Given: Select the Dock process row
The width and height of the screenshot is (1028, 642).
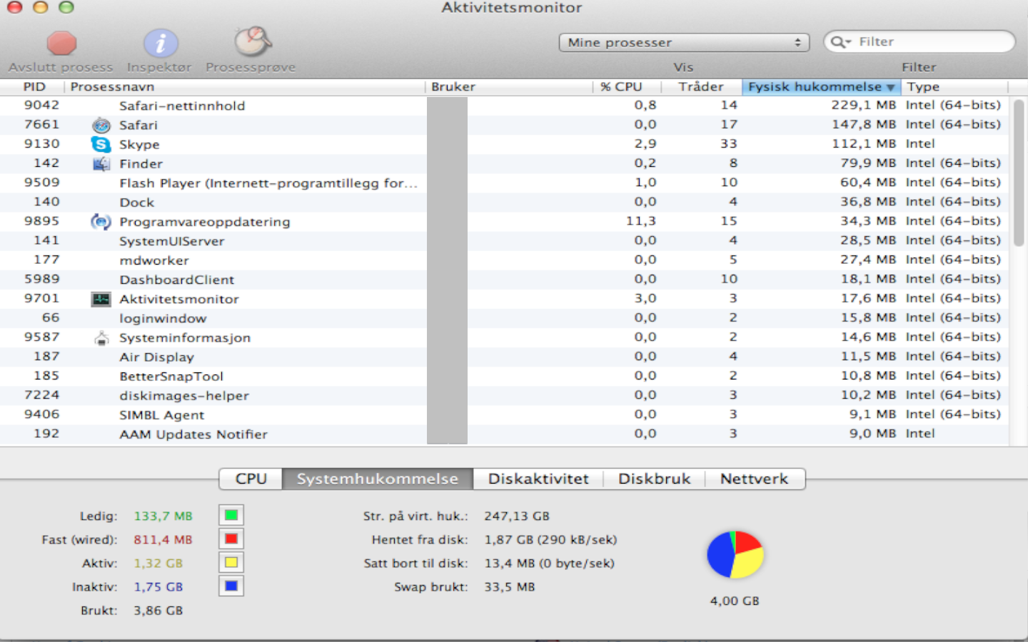Looking at the screenshot, I should point(504,202).
